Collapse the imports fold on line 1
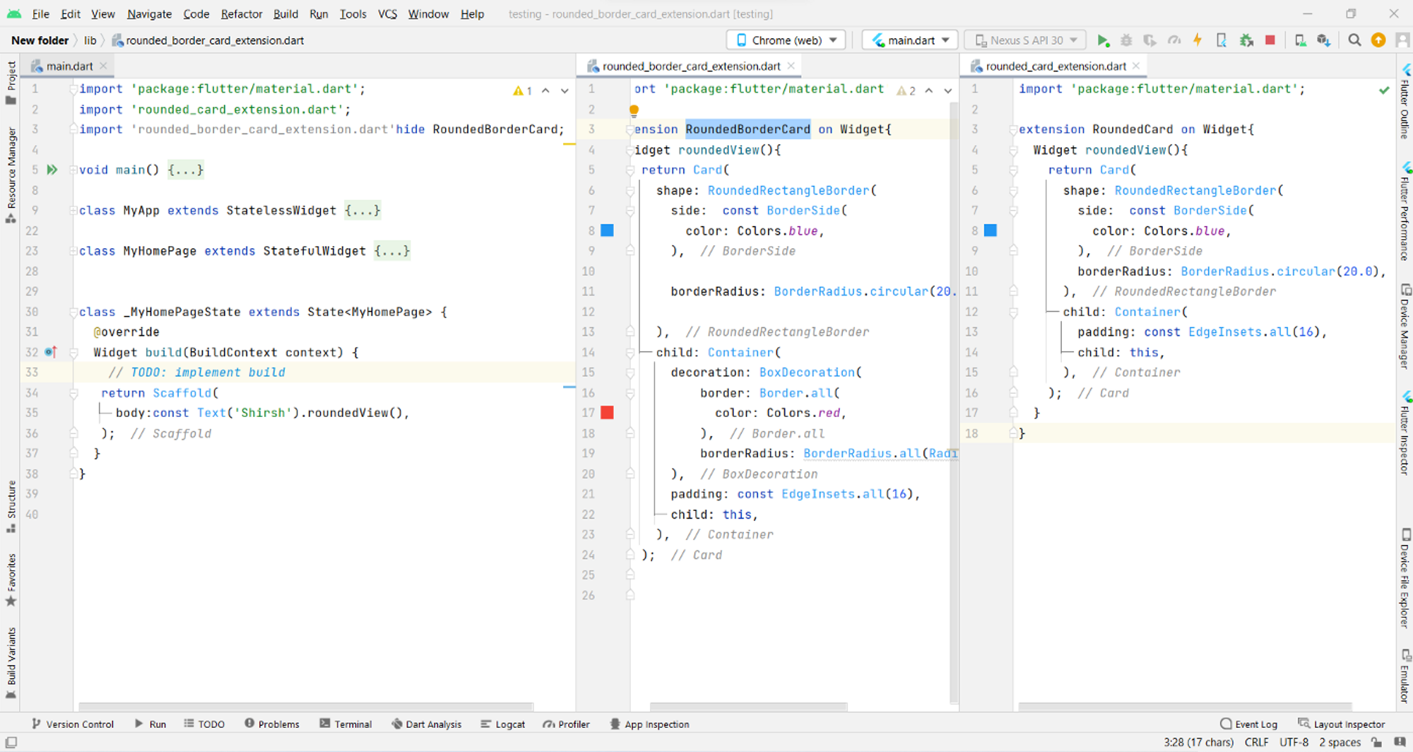This screenshot has width=1413, height=752. [x=73, y=89]
